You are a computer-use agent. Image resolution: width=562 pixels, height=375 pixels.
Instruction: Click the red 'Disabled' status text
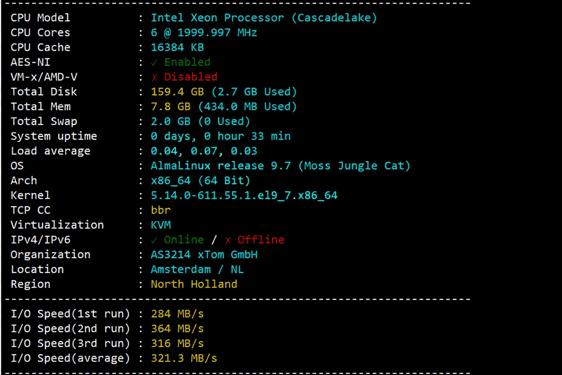point(190,77)
